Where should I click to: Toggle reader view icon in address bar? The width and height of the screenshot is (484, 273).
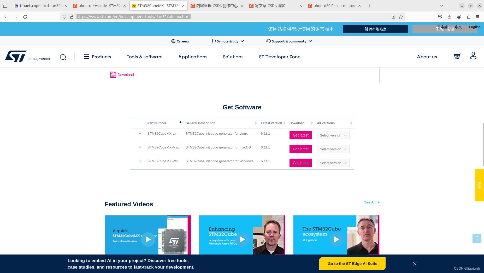click(x=393, y=17)
